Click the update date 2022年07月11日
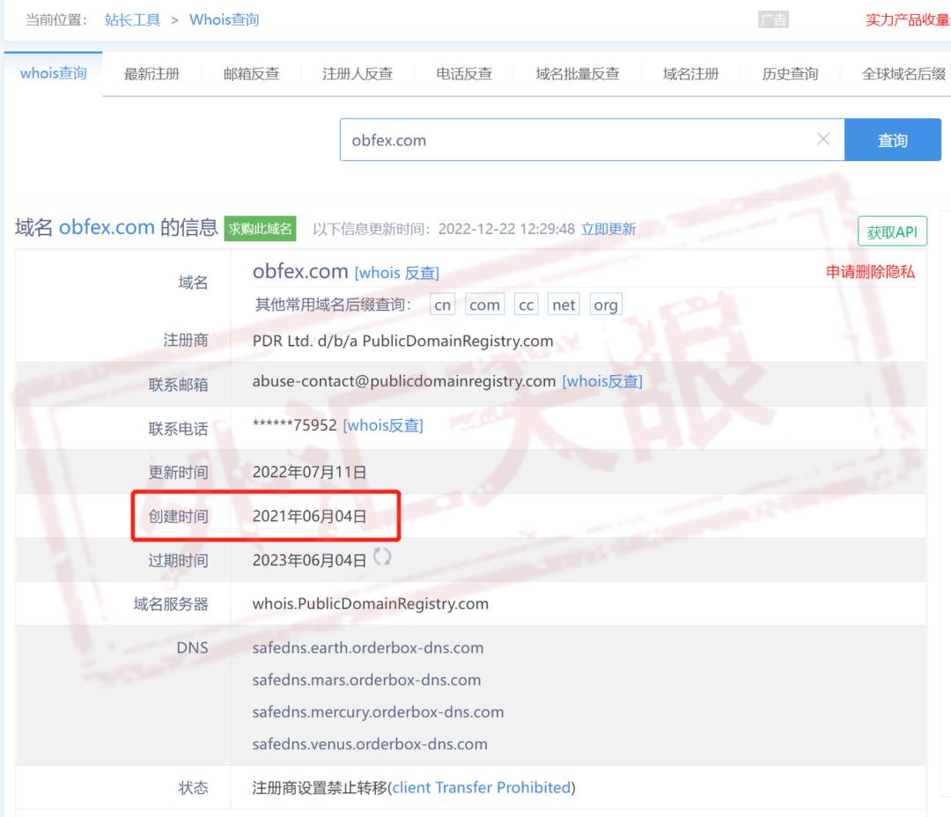Viewport: 951px width, 817px height. click(309, 473)
